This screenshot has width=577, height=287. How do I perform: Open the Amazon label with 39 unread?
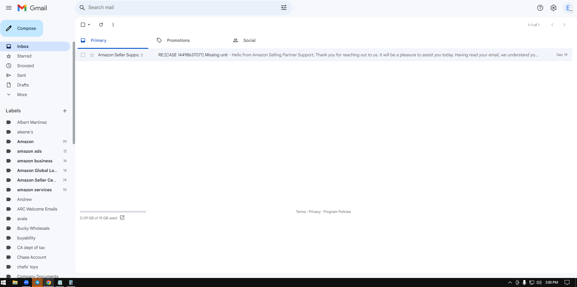click(x=35, y=142)
